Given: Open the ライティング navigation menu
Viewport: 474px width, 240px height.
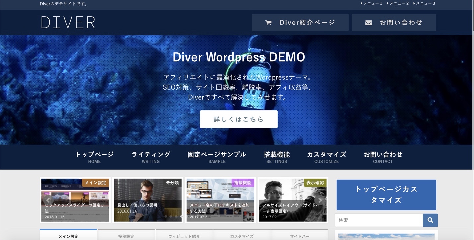Looking at the screenshot, I should (151, 157).
